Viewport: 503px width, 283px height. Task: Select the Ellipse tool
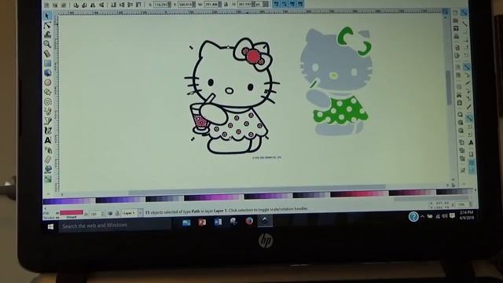(x=48, y=83)
